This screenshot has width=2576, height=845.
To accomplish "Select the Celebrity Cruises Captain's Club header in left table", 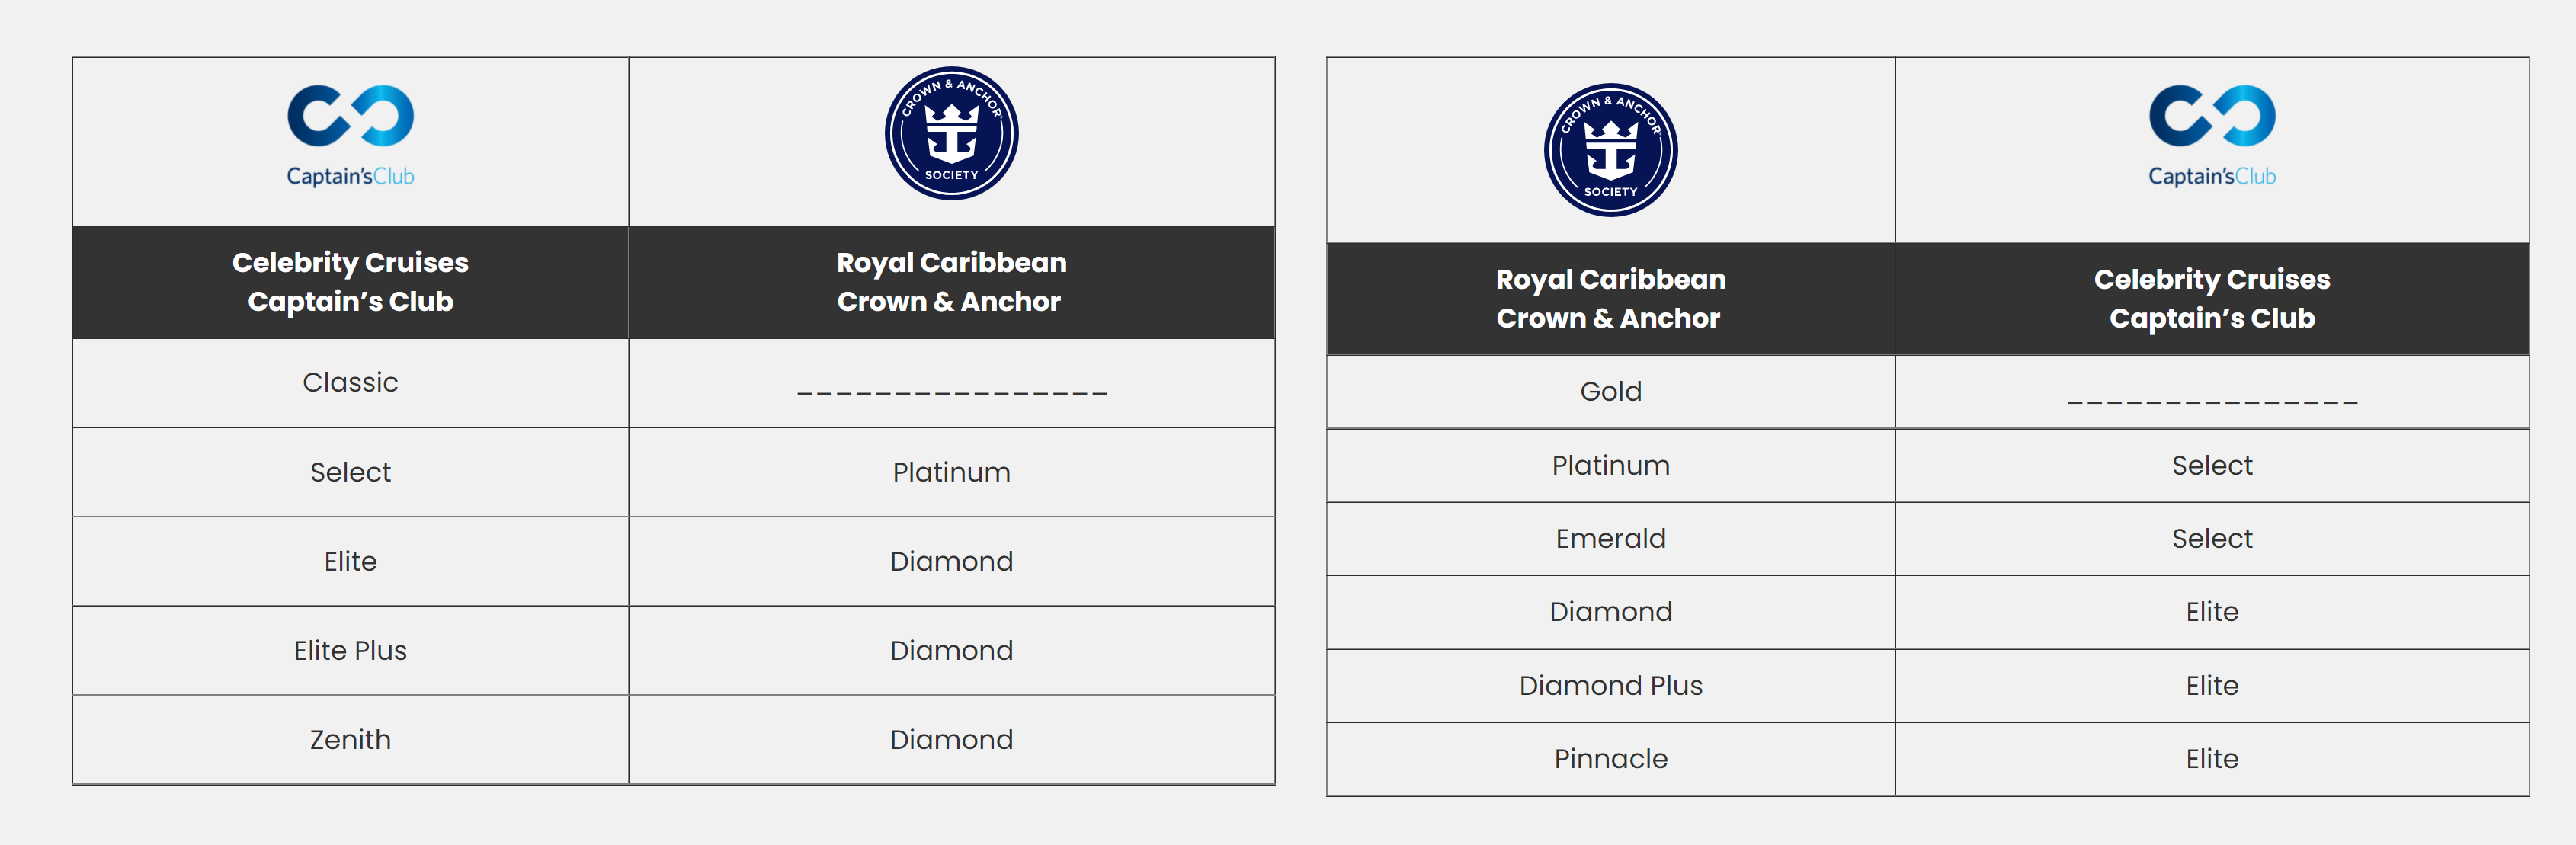I will click(350, 282).
